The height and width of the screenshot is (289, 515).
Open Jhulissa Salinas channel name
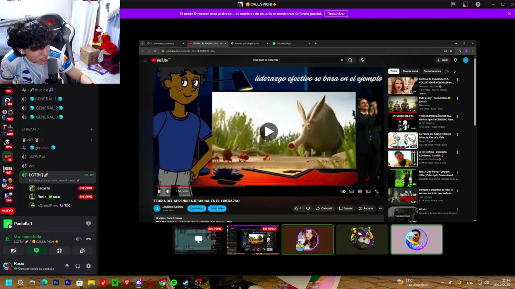pyautogui.click(x=173, y=207)
